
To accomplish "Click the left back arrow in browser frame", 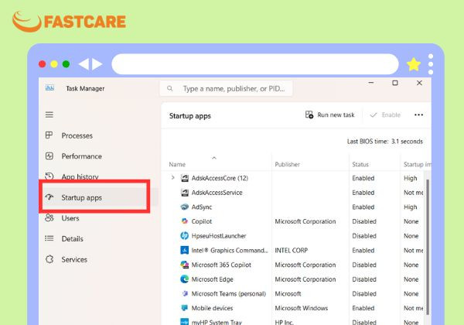I will tap(84, 64).
